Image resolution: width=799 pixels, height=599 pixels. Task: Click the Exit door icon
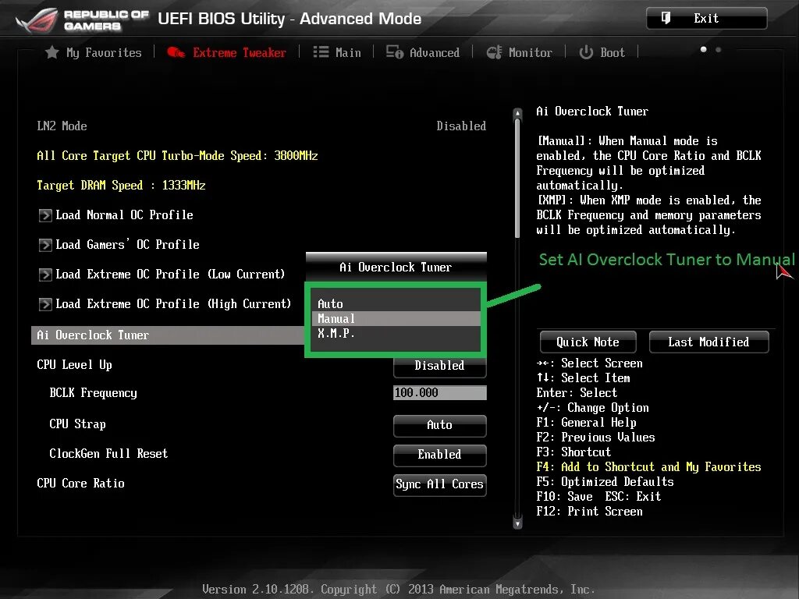pyautogui.click(x=666, y=19)
